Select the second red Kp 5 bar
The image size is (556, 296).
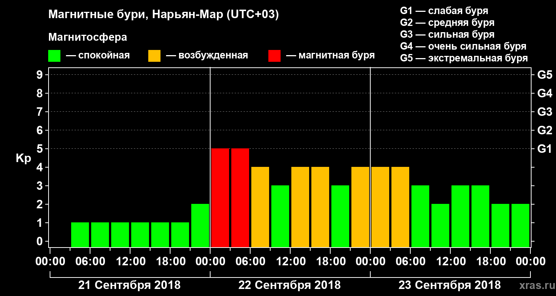point(240,198)
